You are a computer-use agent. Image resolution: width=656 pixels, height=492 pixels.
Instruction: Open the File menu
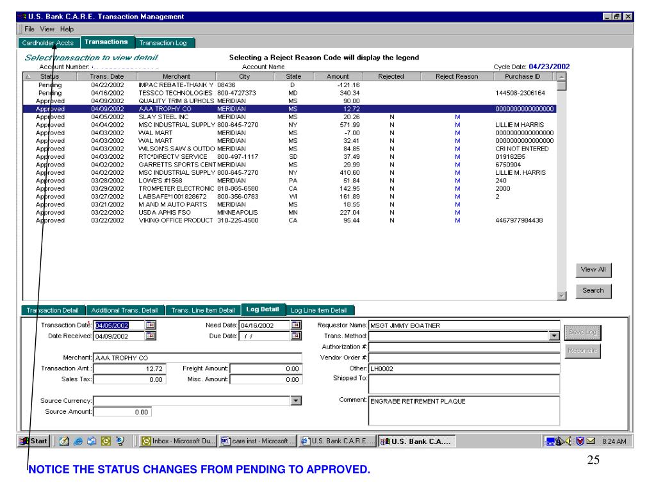pos(29,29)
